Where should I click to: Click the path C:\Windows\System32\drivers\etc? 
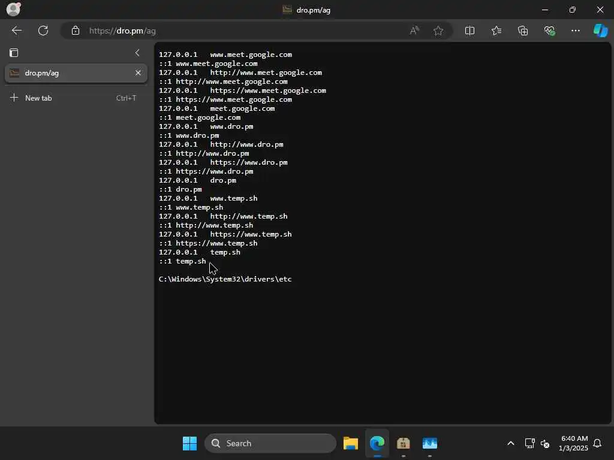point(225,279)
